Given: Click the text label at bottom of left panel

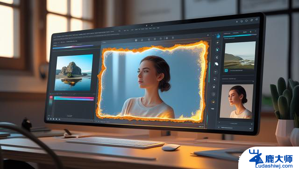Looking at the screenshot, I should click(x=70, y=116).
